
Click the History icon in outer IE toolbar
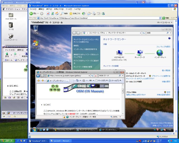[84, 14]
